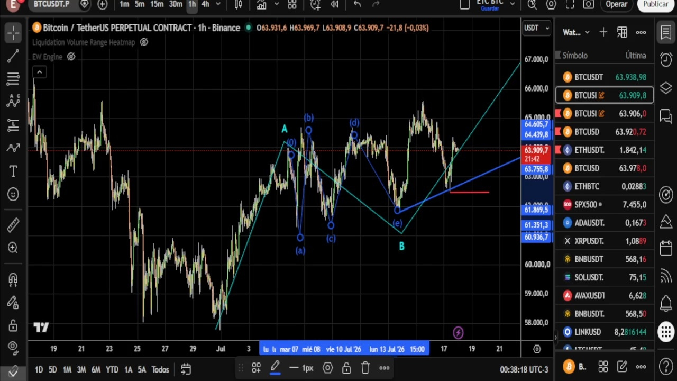Select the text annotation tool
The height and width of the screenshot is (381, 677).
[x=13, y=171]
